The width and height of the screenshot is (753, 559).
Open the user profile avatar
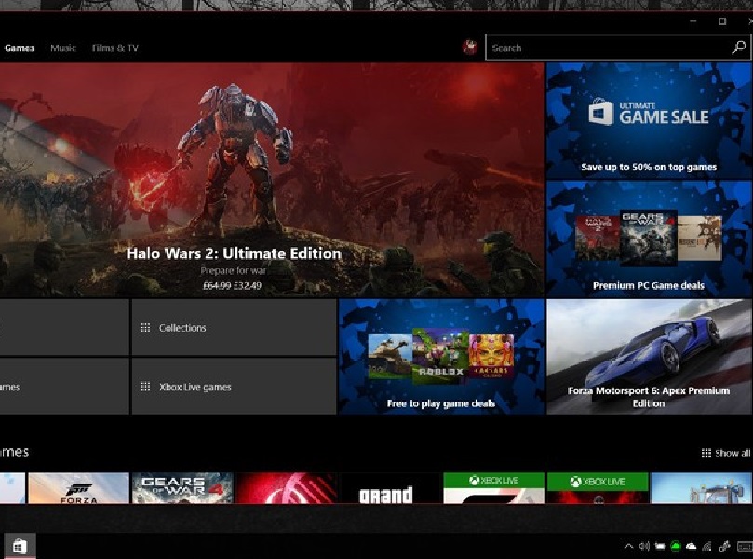tap(470, 48)
